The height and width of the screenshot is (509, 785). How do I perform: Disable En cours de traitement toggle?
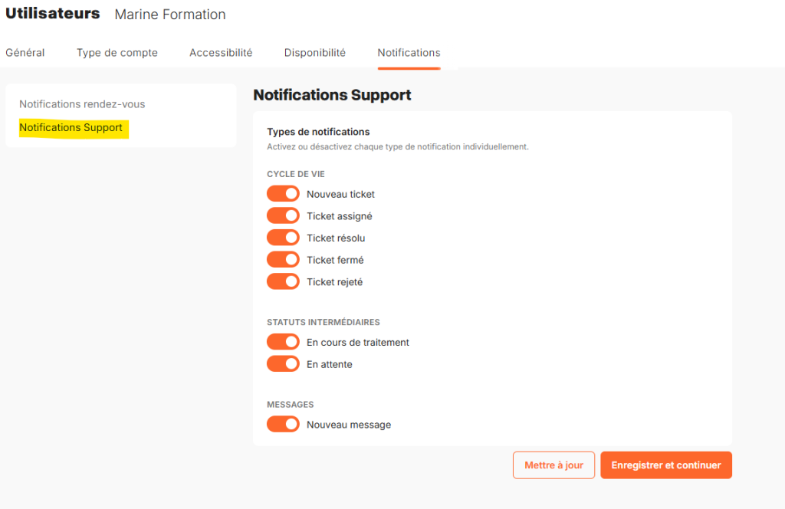click(x=283, y=342)
